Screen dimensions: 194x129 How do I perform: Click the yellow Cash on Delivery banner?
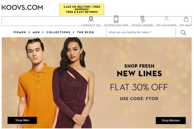pos(81,9)
